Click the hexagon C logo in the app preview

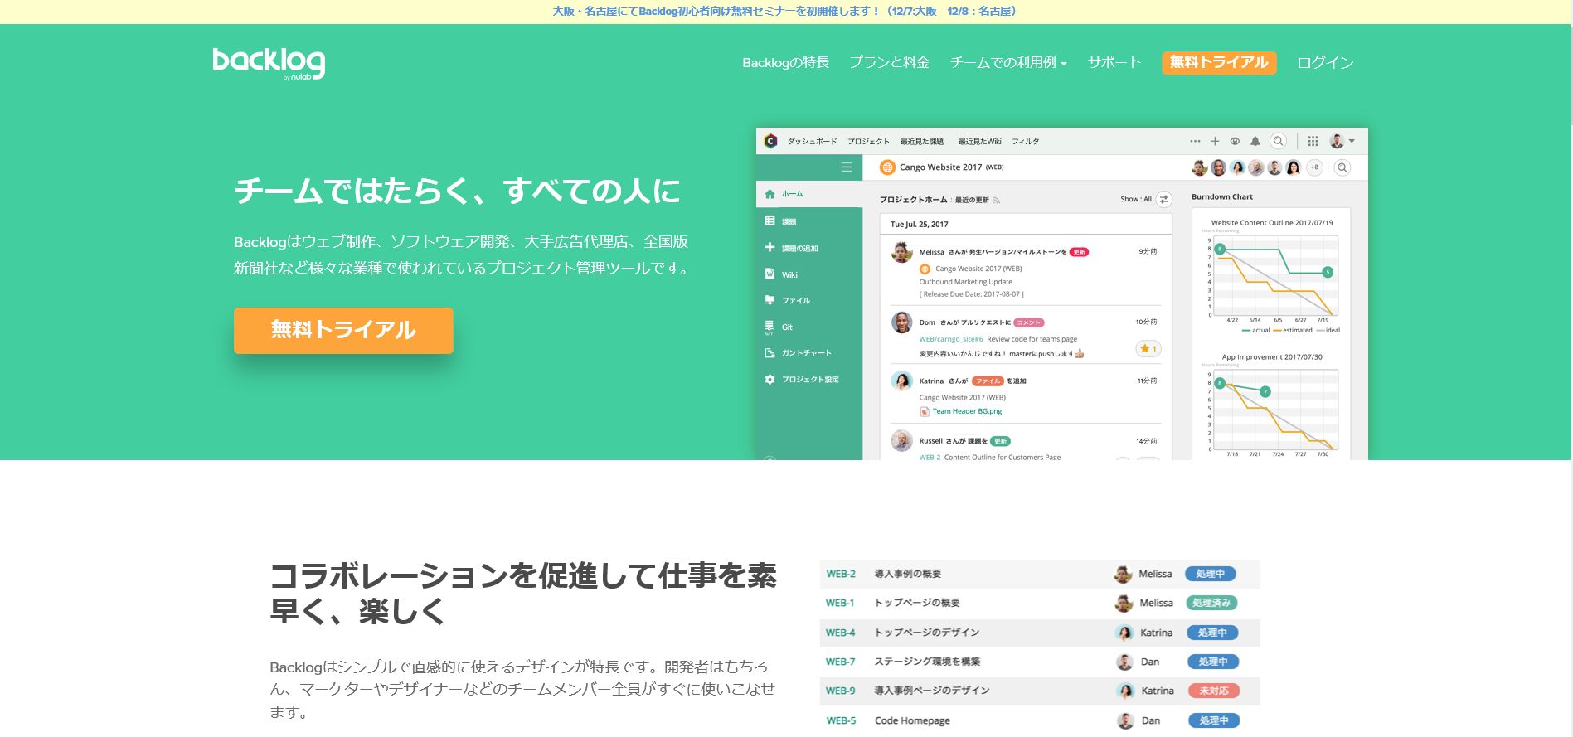click(770, 141)
